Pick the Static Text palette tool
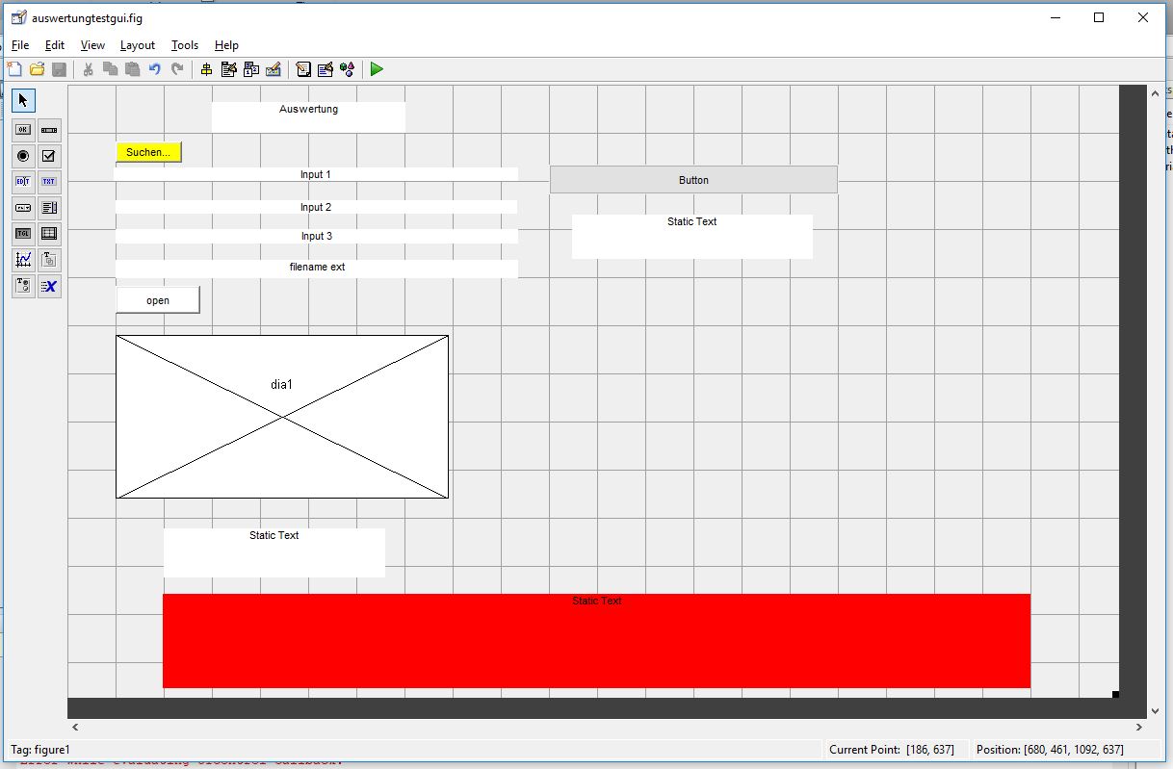 coord(49,182)
